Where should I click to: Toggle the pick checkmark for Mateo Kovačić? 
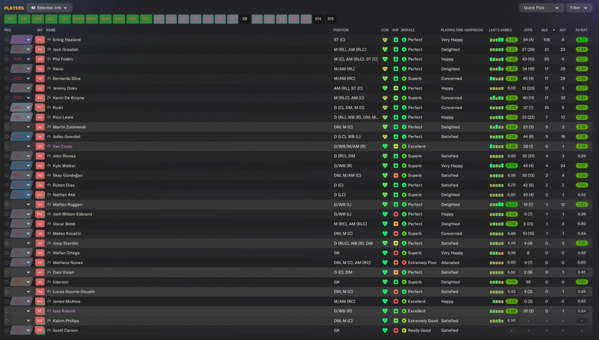tap(7, 234)
